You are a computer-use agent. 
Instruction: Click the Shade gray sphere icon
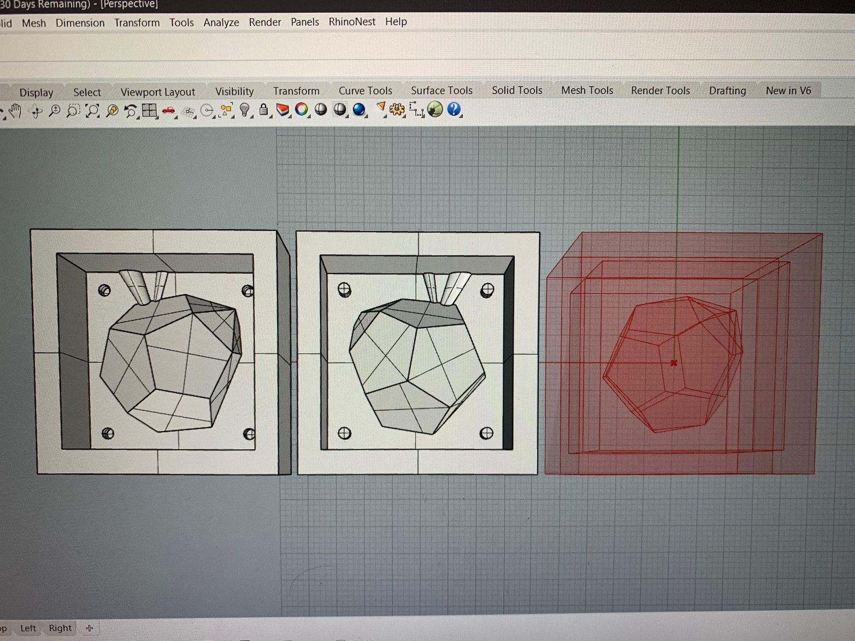coord(340,110)
